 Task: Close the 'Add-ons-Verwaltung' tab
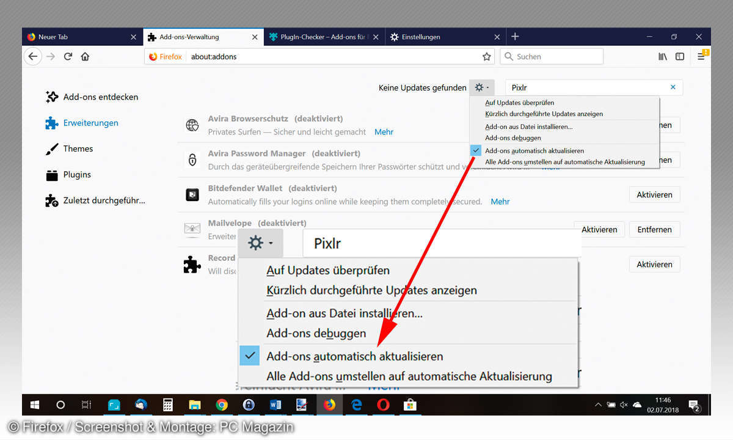[255, 37]
